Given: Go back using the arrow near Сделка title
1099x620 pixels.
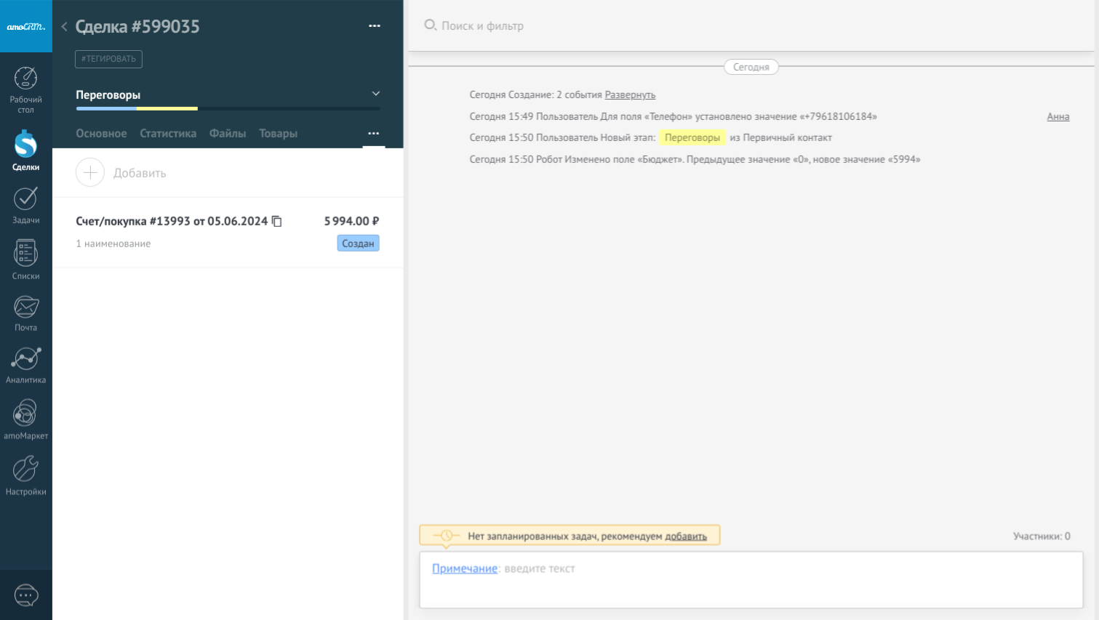Looking at the screenshot, I should [64, 27].
